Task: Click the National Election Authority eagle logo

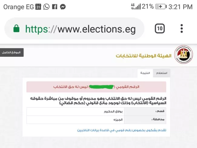Action: [183, 55]
